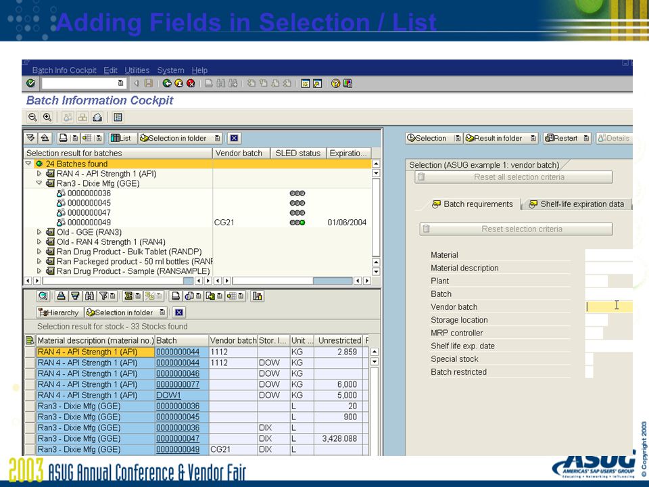Image resolution: width=649 pixels, height=487 pixels.
Task: Open SAP help with the question mark icon
Action: point(336,83)
